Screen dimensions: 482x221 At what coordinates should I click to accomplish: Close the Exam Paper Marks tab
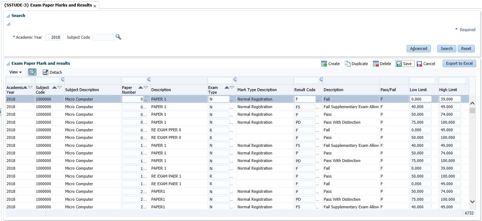tap(95, 6)
